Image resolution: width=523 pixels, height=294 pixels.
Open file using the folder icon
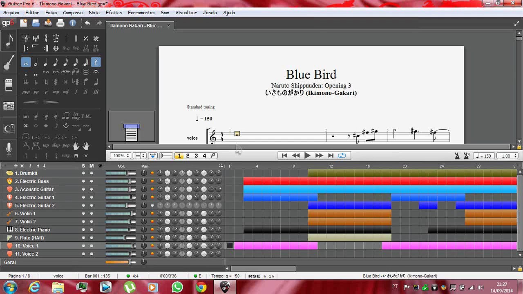36,23
